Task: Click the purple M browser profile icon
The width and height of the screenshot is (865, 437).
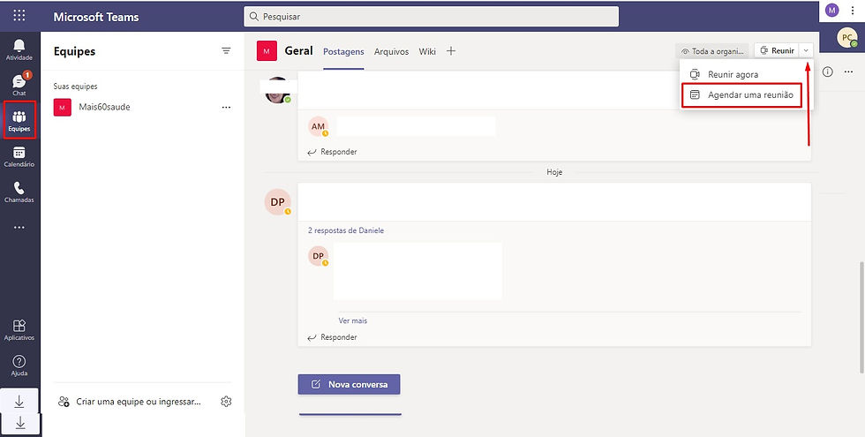Action: (831, 10)
